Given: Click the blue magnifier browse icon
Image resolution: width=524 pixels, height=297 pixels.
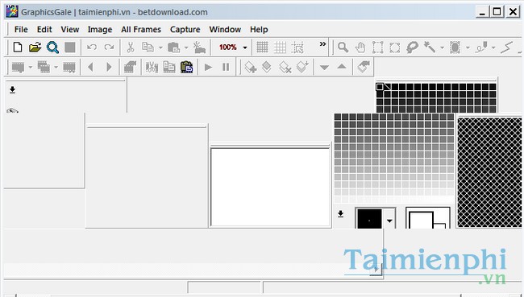Looking at the screenshot, I should 52,47.
